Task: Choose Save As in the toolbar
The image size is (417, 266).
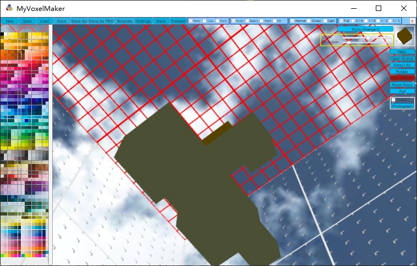Action: (x=79, y=21)
